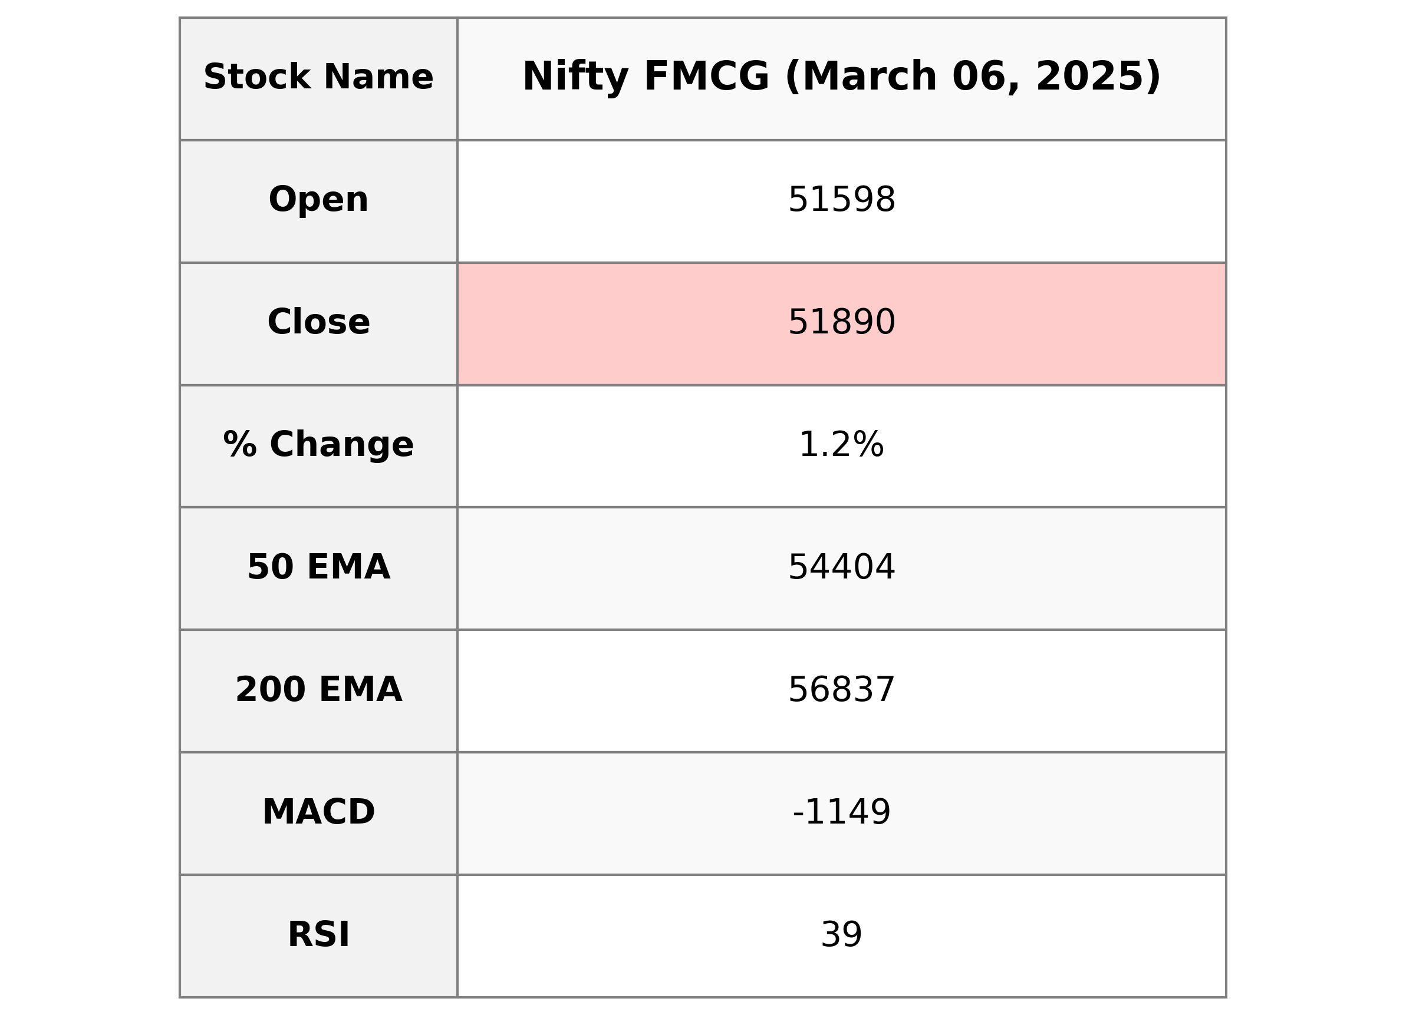Click the "Stock Name" header cell
The image size is (1406, 1015).
(318, 77)
